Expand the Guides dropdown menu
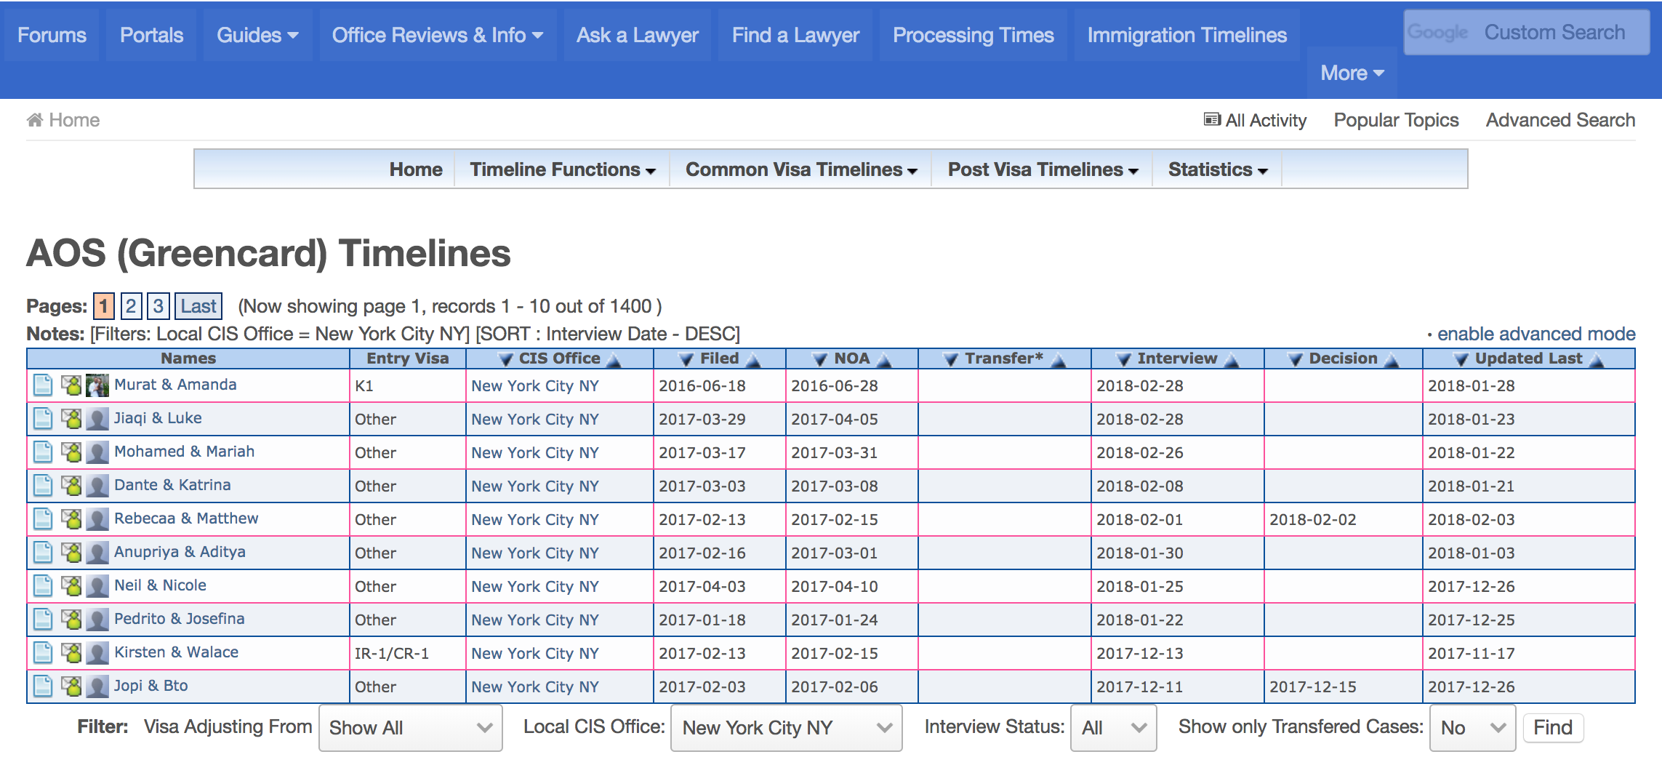The image size is (1662, 765). click(257, 35)
